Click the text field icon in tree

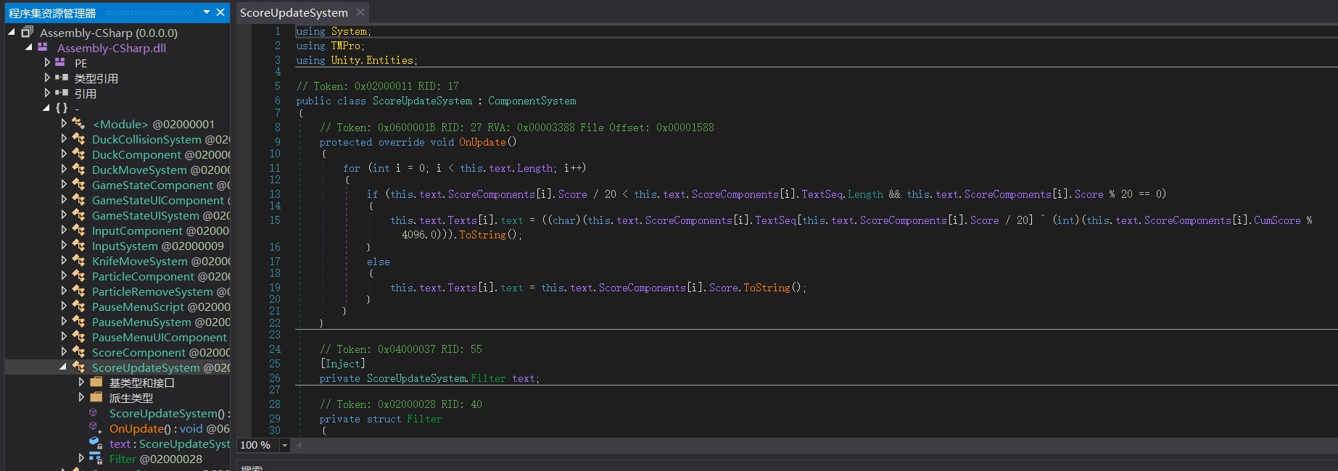click(x=95, y=443)
